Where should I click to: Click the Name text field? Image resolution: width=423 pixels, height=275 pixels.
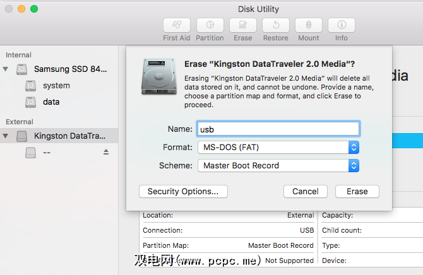click(x=278, y=129)
